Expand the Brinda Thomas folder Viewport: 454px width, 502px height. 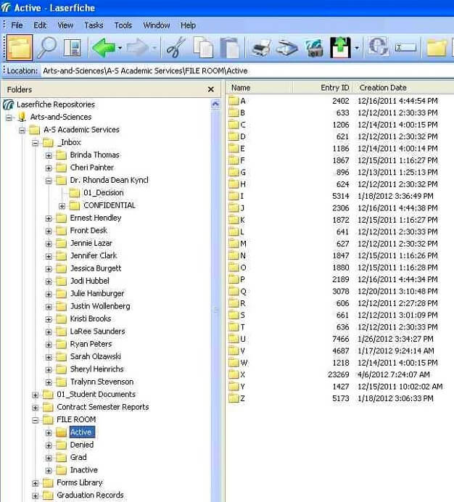[x=49, y=155]
